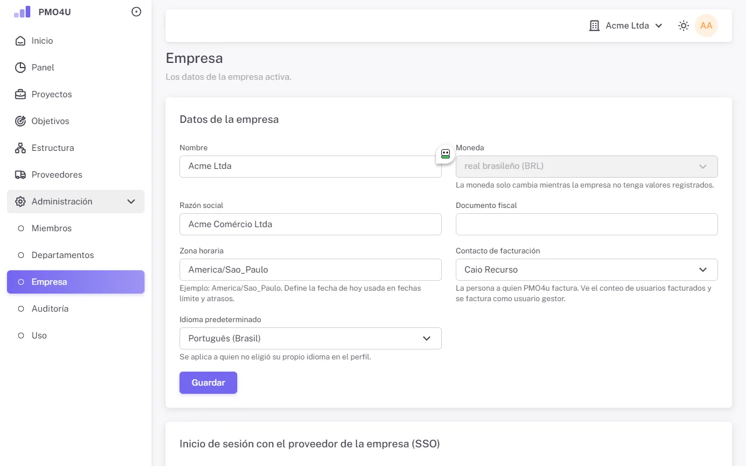Viewport: 746px width, 466px height.
Task: Open the Miembros submenu item
Action: click(76, 228)
